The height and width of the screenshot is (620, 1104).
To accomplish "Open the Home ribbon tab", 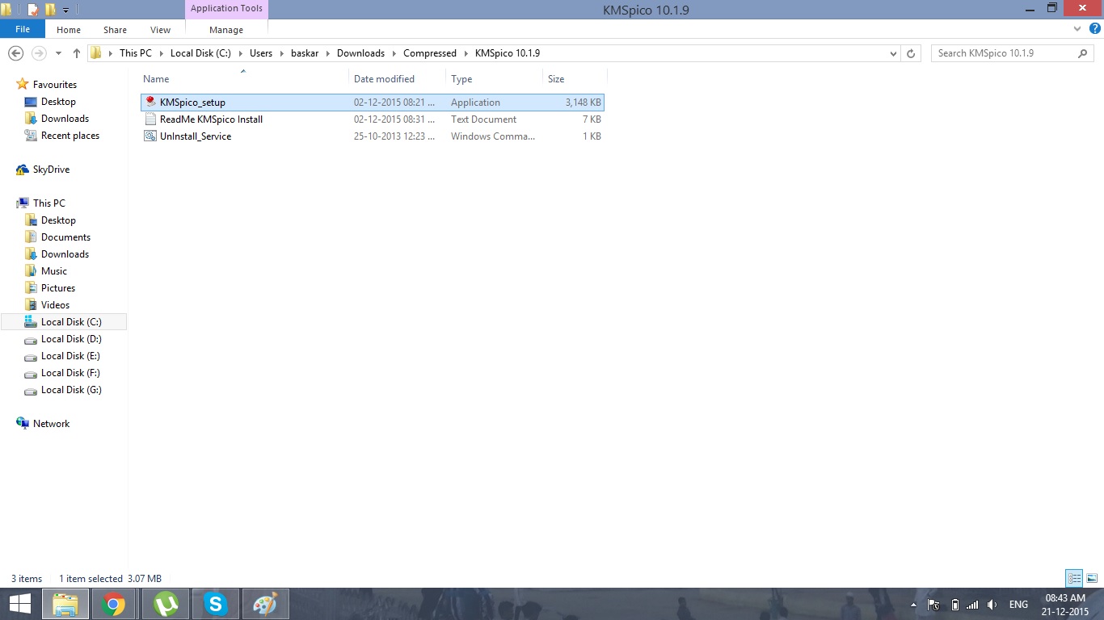I will [69, 30].
